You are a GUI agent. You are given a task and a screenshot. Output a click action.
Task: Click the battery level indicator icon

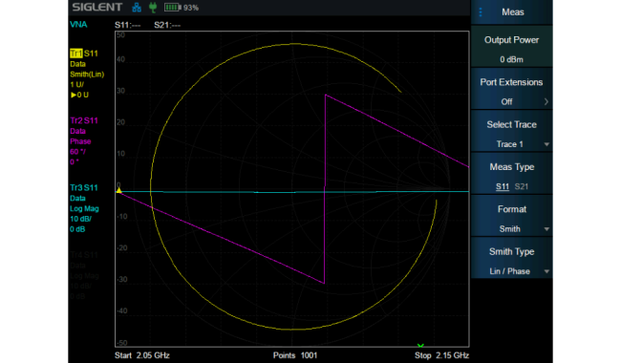click(172, 7)
